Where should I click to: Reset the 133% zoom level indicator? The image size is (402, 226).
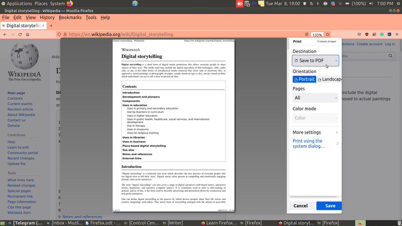coord(317,35)
